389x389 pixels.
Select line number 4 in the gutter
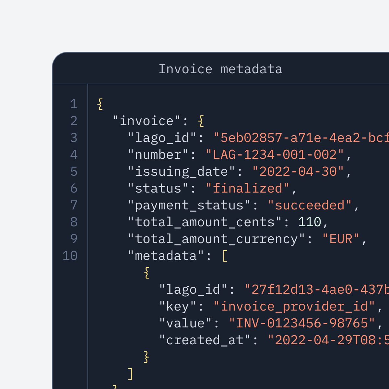tap(74, 155)
